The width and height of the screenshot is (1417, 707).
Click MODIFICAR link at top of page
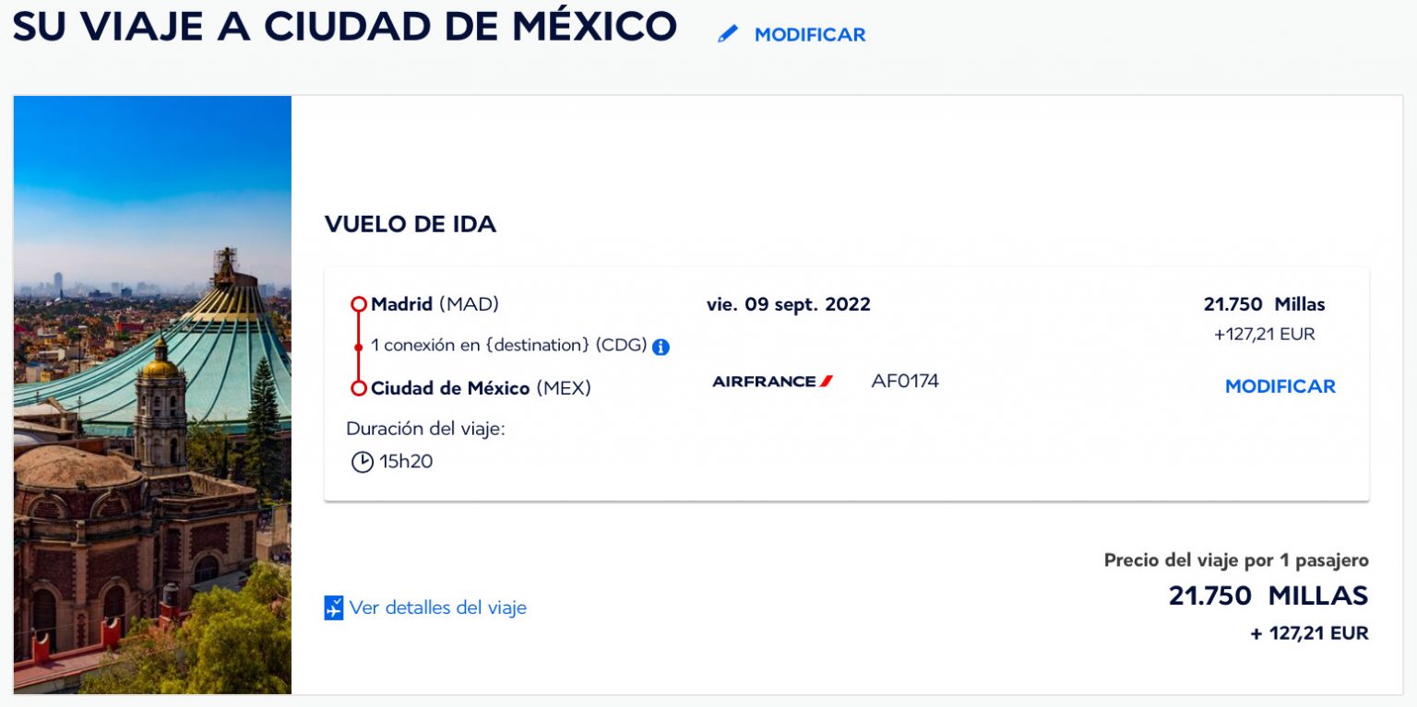tap(810, 35)
